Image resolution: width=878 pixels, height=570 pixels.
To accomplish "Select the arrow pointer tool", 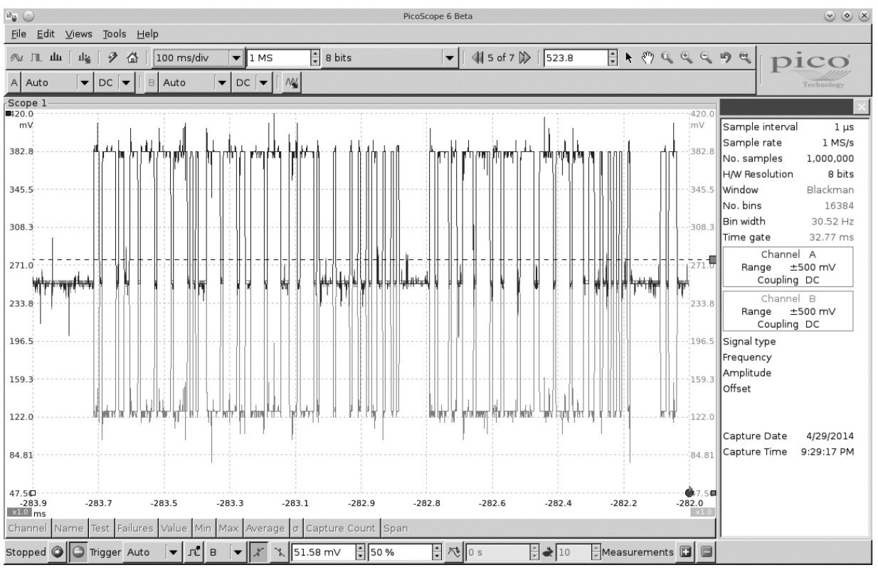I will 629,58.
